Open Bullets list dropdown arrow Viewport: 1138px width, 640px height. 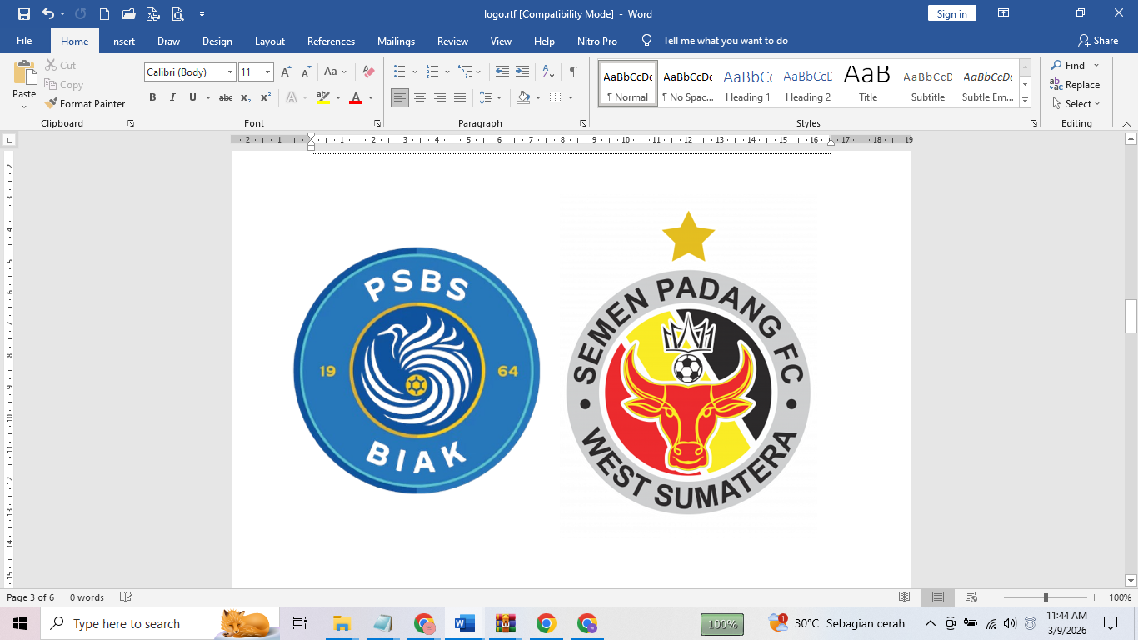pos(414,72)
